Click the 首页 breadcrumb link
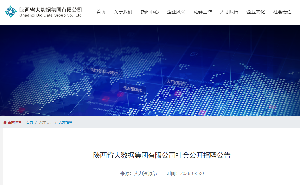This screenshot has height=185, width=300. click(x=30, y=122)
